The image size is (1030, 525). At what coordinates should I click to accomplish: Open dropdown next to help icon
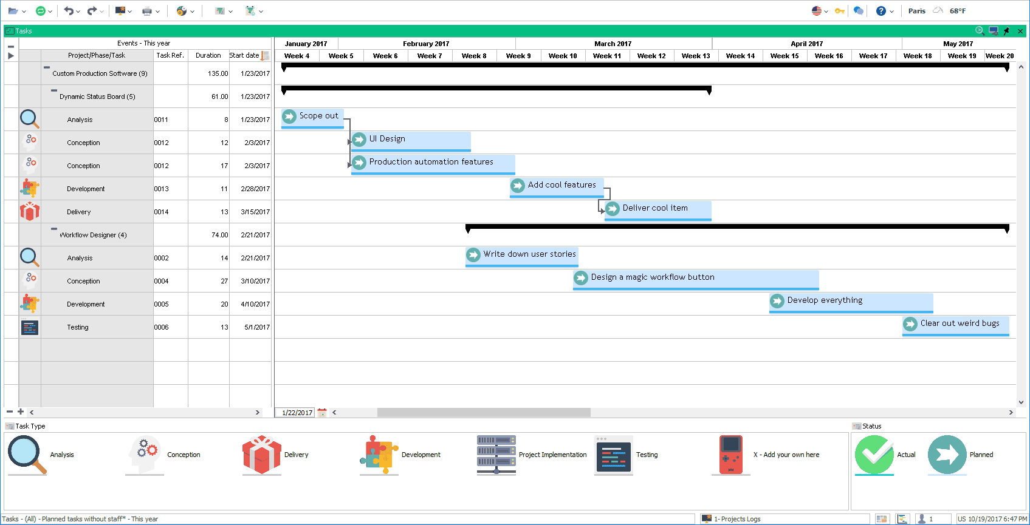click(x=891, y=12)
